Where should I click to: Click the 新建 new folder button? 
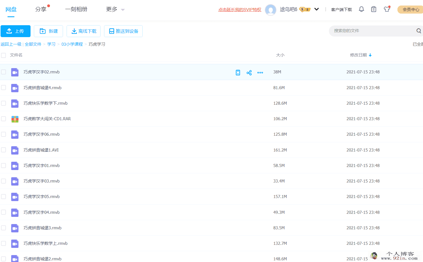point(48,31)
